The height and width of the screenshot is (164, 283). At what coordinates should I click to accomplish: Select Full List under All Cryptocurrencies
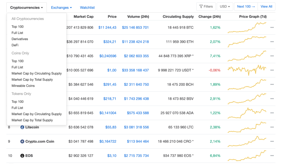pyautogui.click(x=17, y=33)
